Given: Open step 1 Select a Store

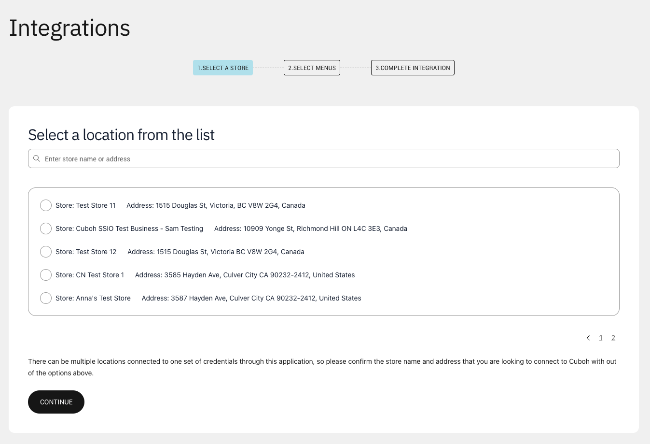Looking at the screenshot, I should point(222,68).
